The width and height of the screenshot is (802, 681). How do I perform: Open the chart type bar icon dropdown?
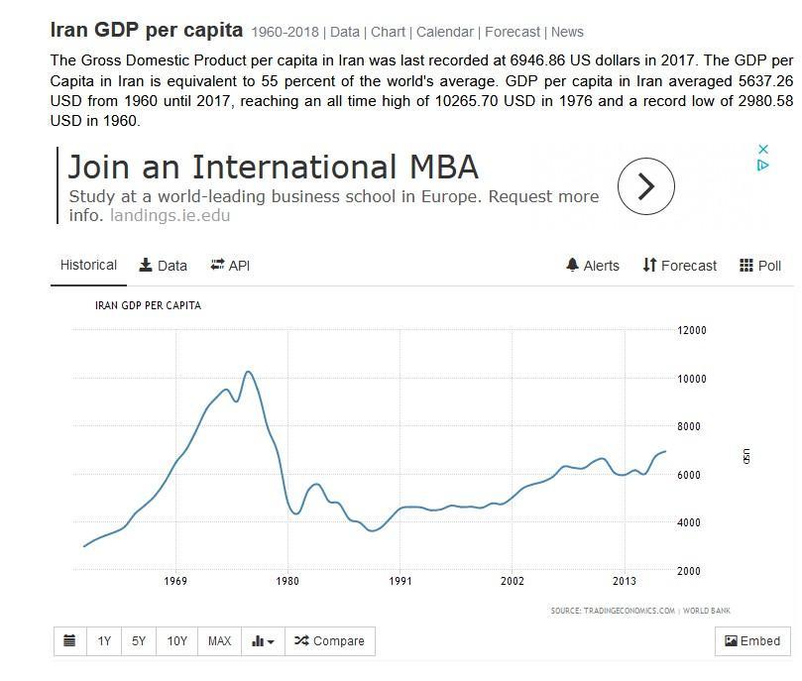click(x=263, y=640)
